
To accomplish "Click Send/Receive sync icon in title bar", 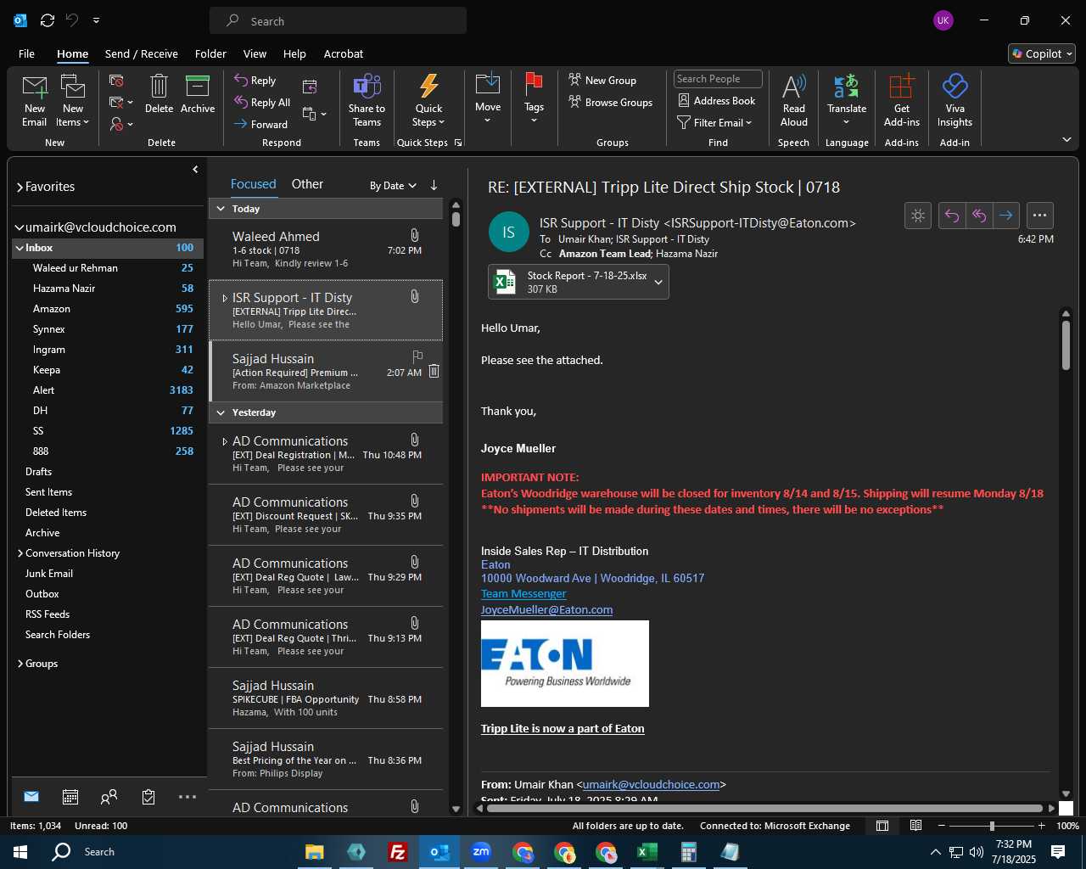I will tap(48, 20).
